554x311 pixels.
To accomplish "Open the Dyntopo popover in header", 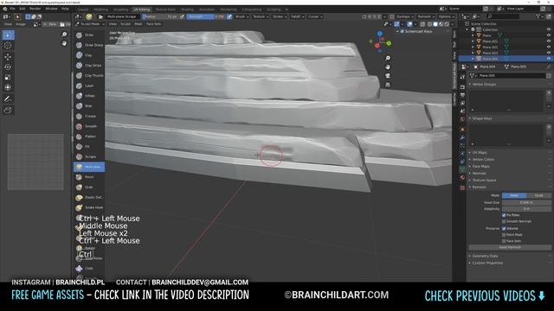I will (x=404, y=16).
